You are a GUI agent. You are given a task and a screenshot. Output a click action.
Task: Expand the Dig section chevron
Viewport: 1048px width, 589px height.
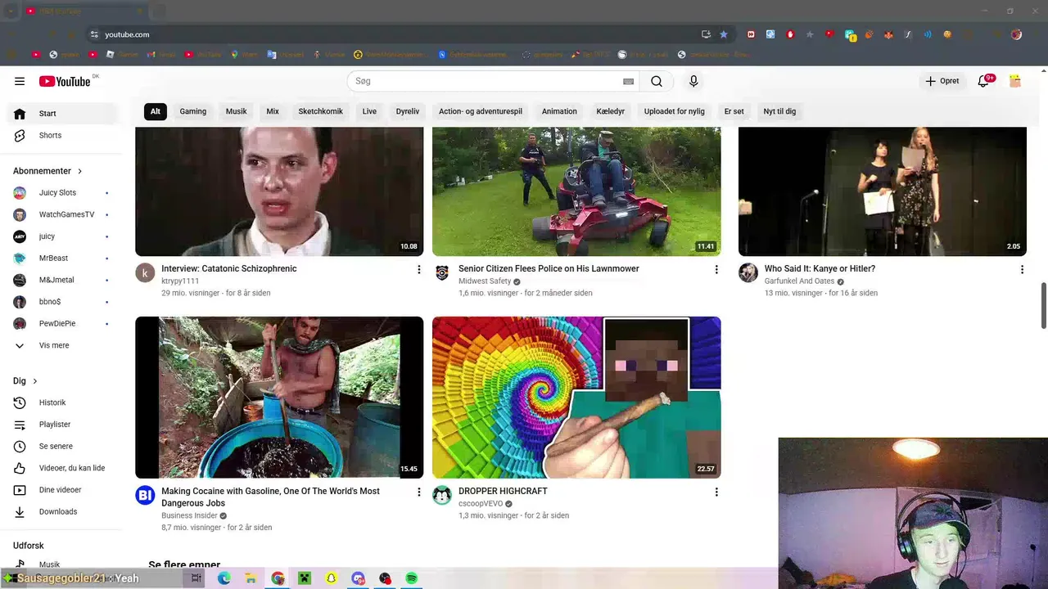click(x=34, y=381)
